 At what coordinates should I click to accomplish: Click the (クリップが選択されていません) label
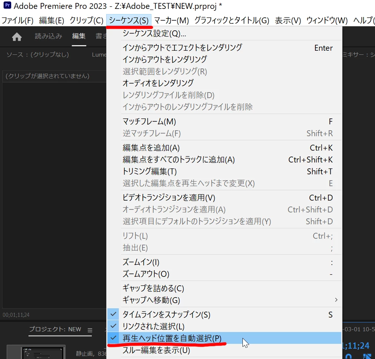tap(47, 76)
